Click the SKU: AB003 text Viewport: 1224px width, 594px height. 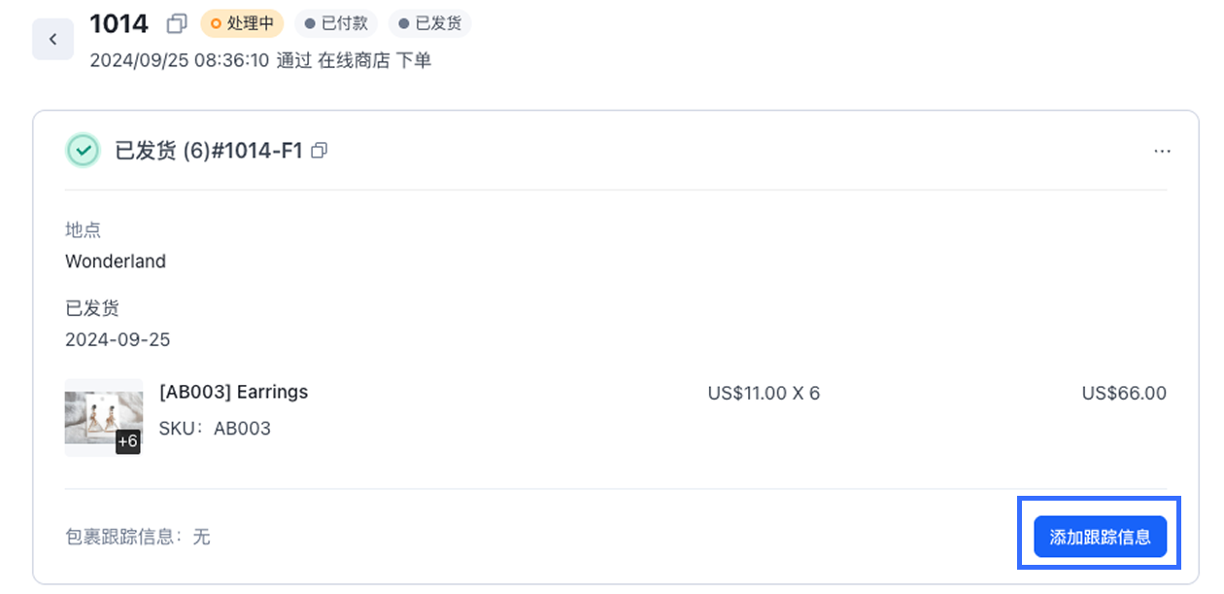click(215, 429)
